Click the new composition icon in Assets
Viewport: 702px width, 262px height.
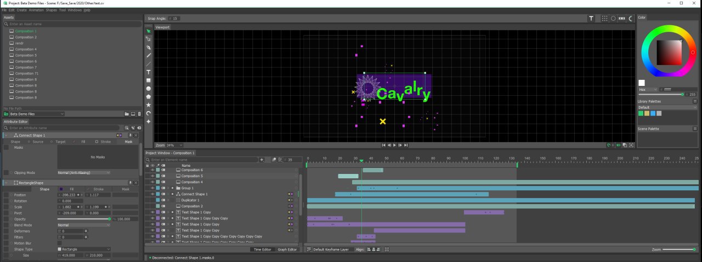pyautogui.click(x=132, y=114)
